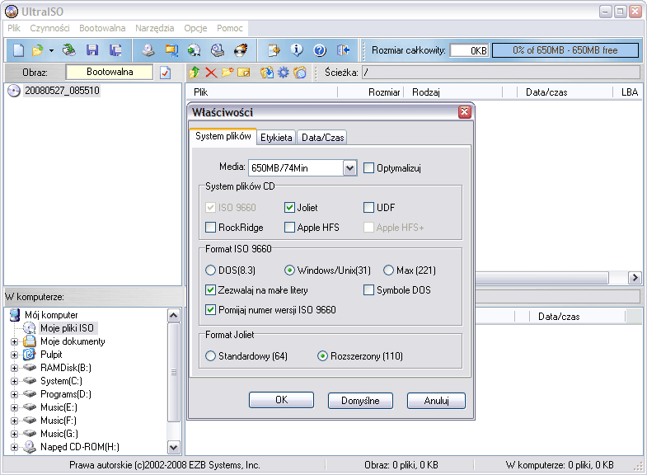Click the Ścieżka path field
647x475 pixels.
(500, 73)
